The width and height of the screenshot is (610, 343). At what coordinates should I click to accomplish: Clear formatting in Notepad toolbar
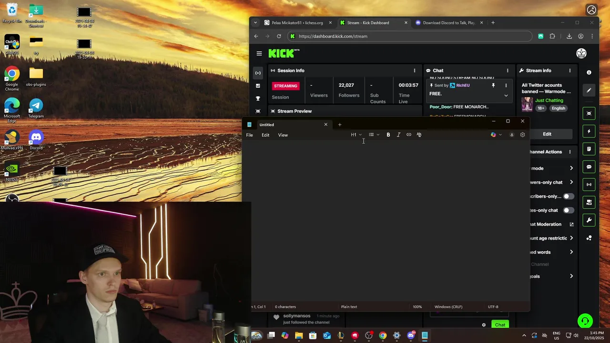pos(419,135)
